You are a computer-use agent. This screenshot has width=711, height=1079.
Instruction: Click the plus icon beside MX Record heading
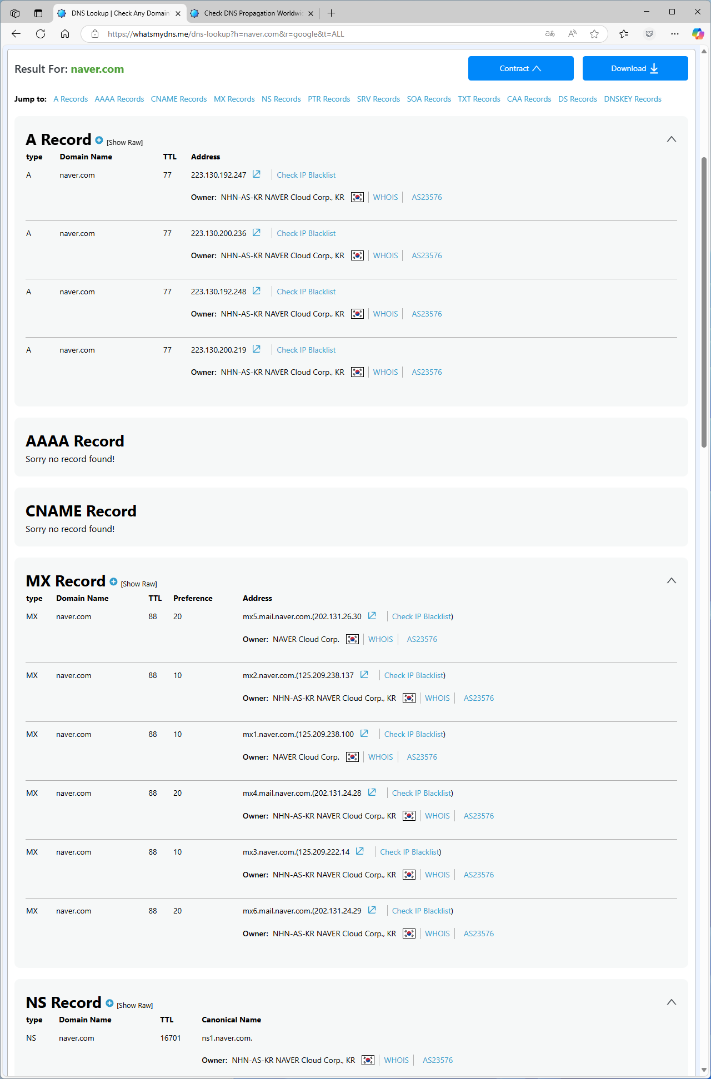coord(113,581)
